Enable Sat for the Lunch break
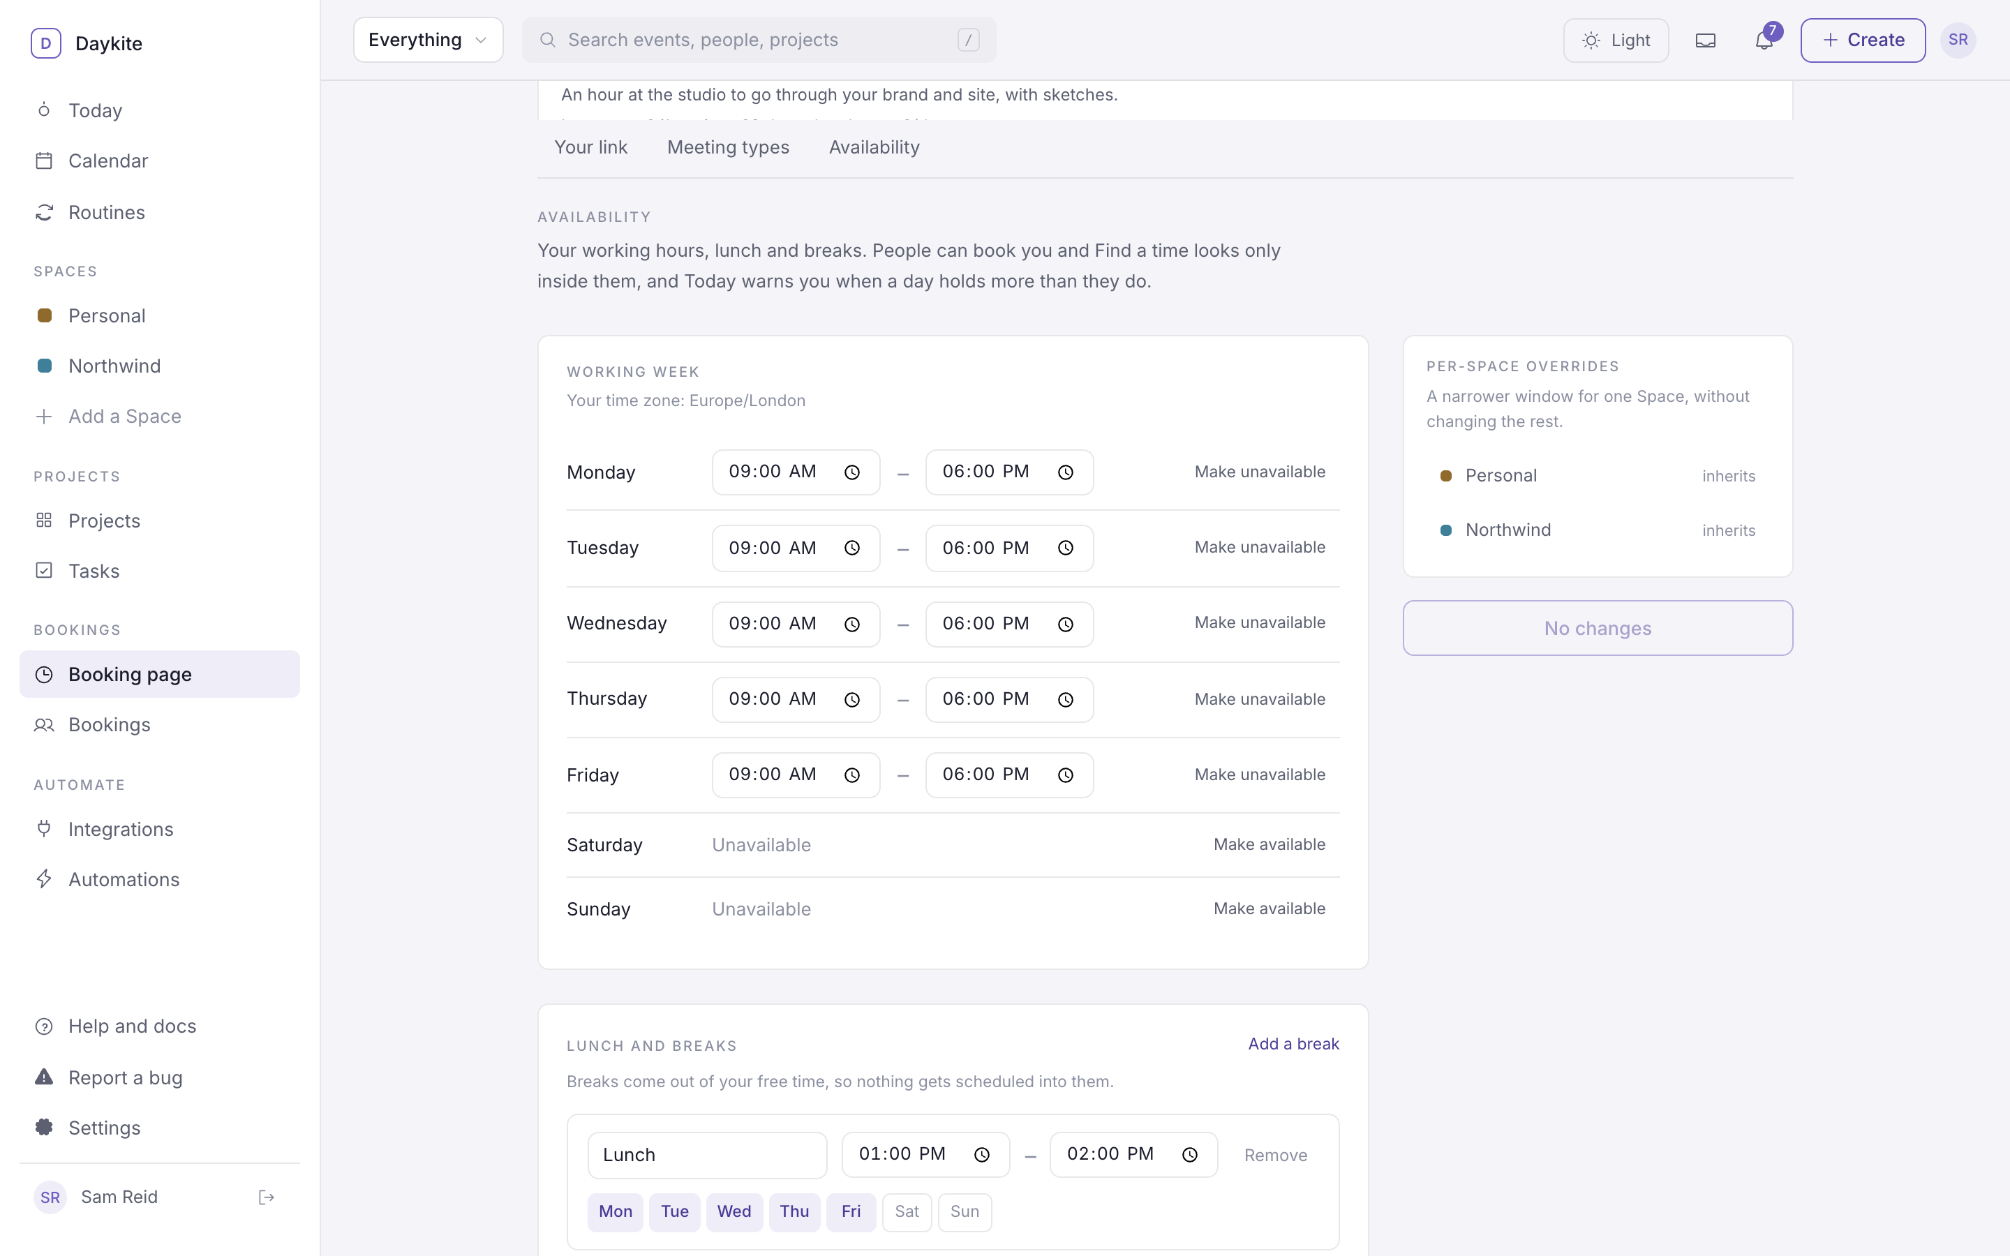Viewport: 2010px width, 1256px height. 907,1212
